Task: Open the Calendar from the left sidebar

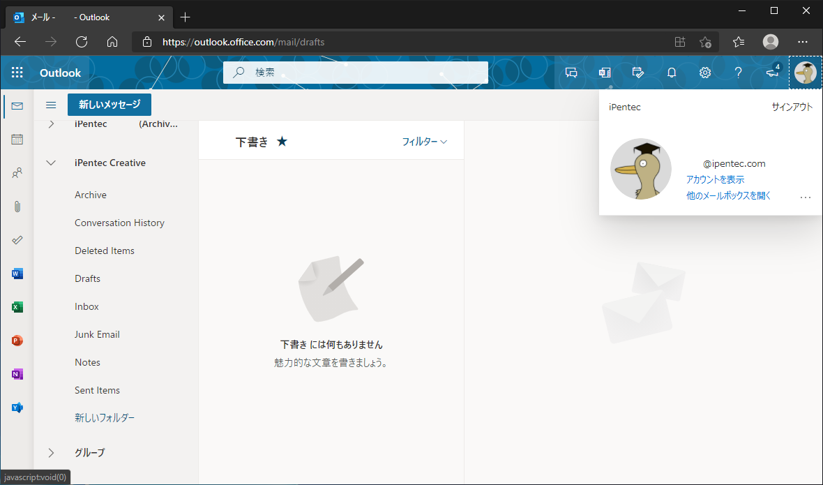Action: 17,140
